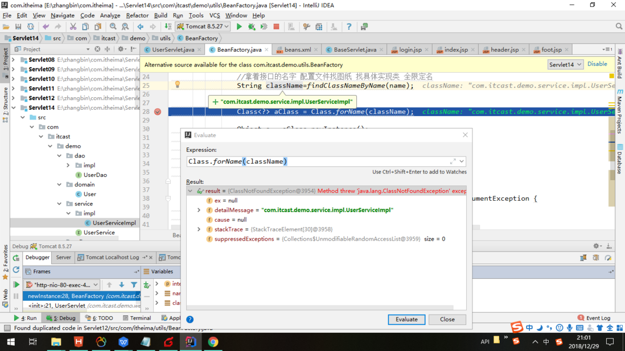Image resolution: width=625 pixels, height=351 pixels.
Task: Click the Cut scissors icon
Action: (x=73, y=27)
